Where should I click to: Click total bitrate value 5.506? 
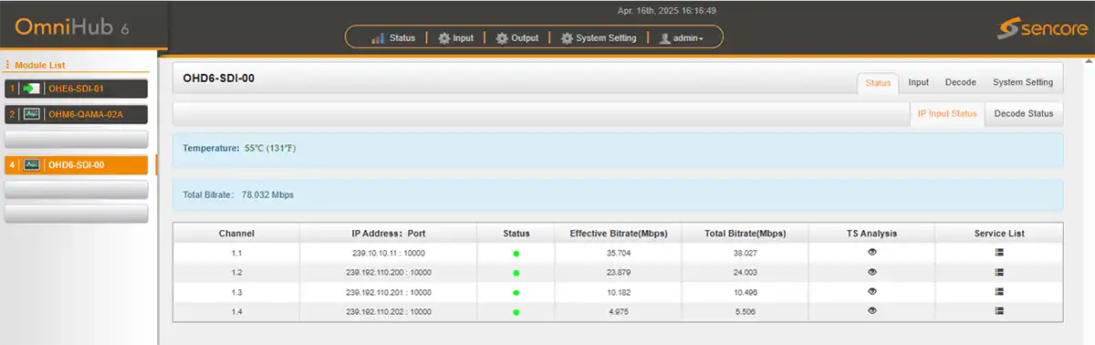coord(745,312)
